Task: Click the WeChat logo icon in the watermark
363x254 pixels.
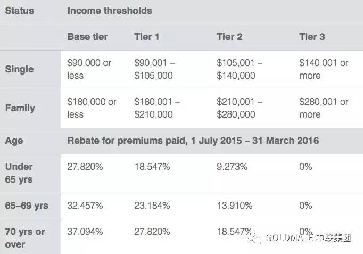Action: click(x=255, y=238)
